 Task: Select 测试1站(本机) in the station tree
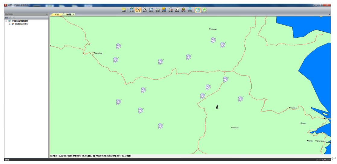[x=21, y=24]
